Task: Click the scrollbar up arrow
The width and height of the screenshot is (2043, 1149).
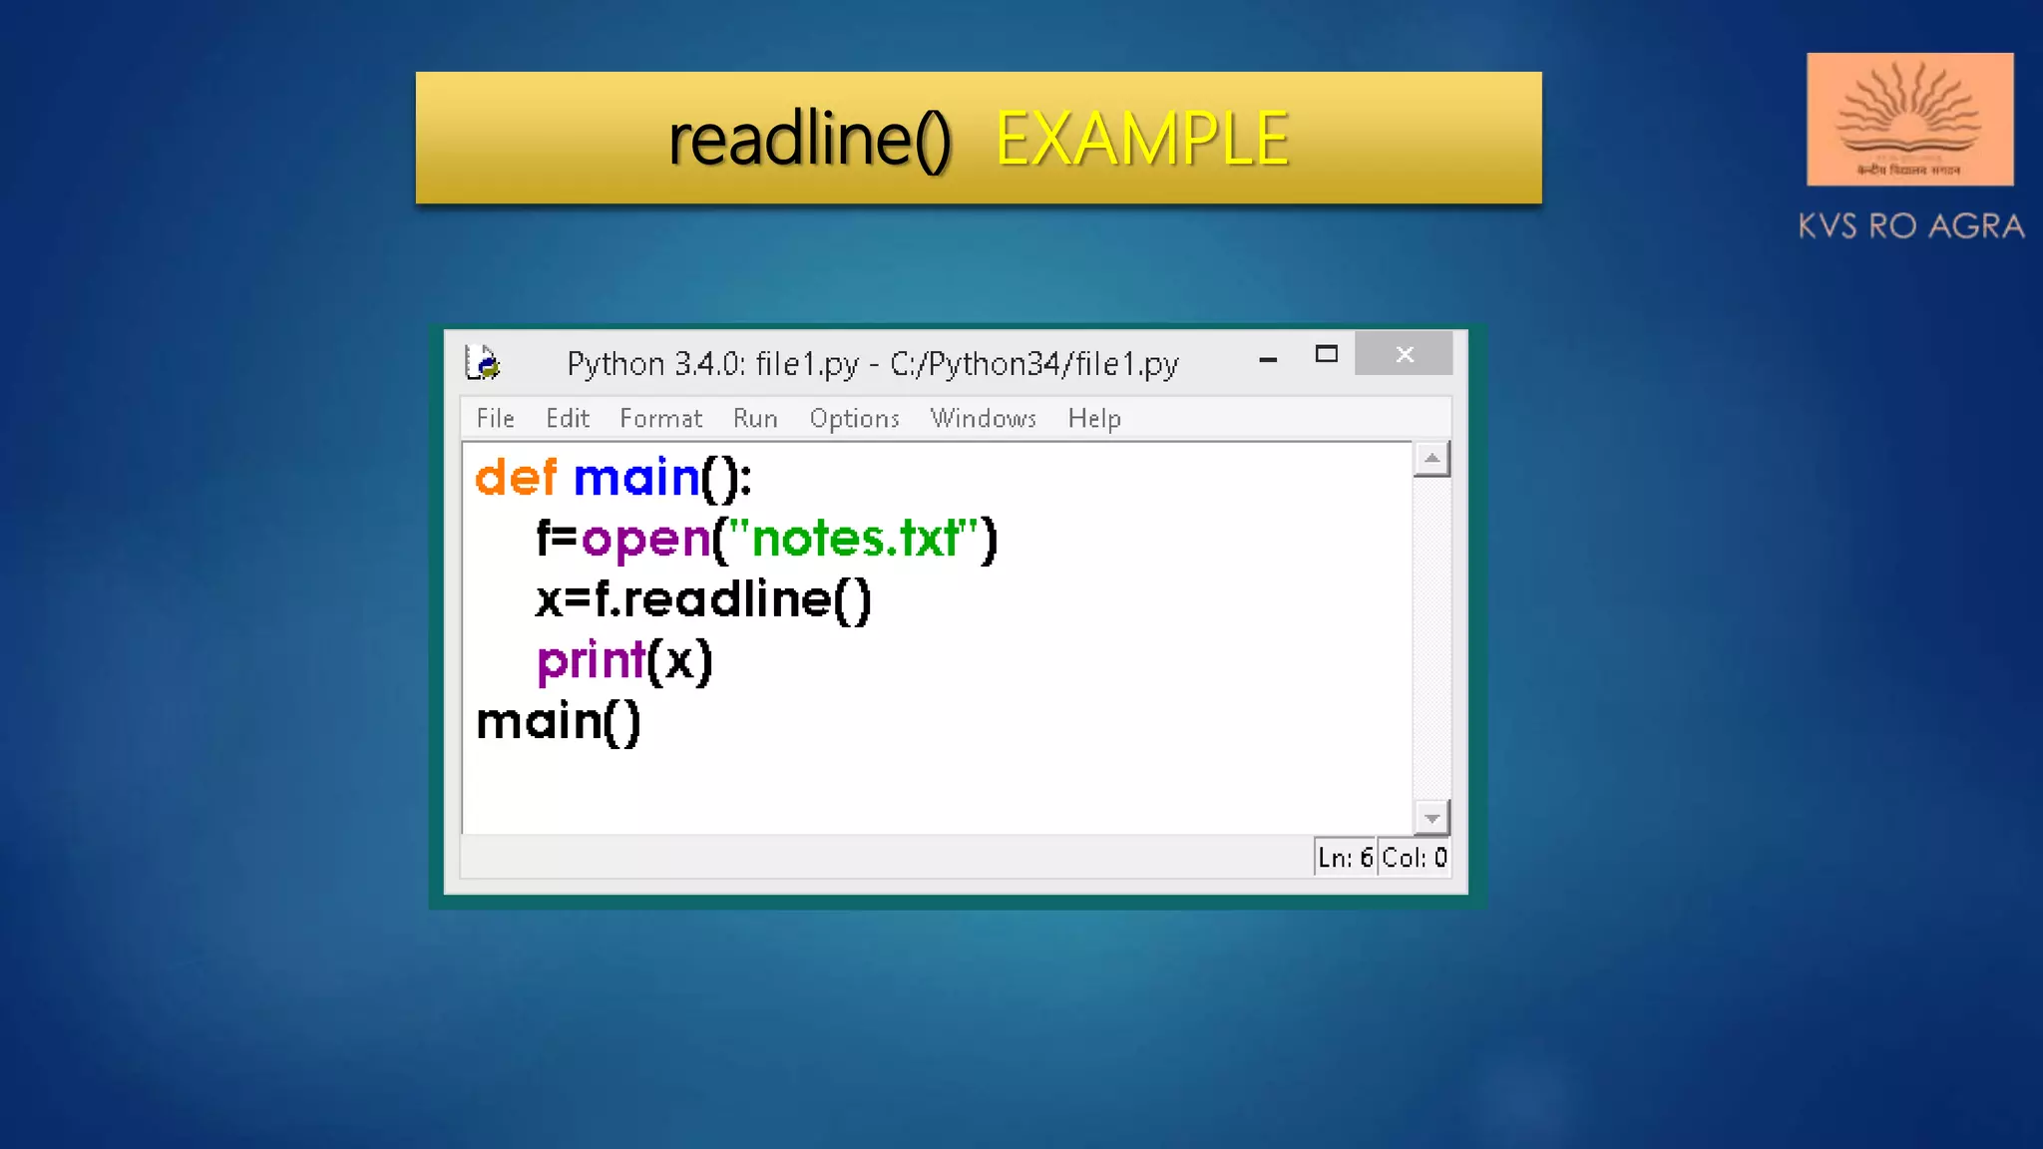Action: click(1431, 459)
